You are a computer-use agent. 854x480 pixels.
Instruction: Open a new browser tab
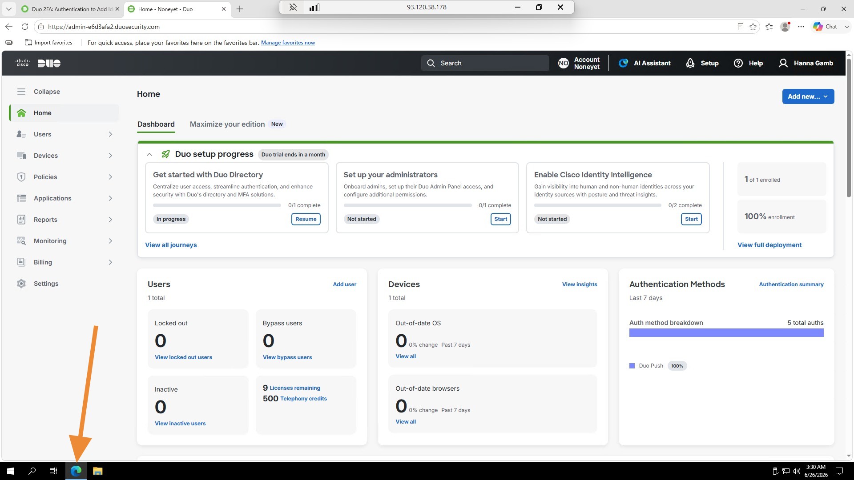point(240,9)
